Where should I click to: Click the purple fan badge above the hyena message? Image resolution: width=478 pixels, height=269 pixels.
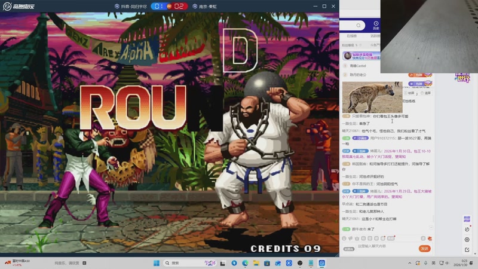tap(421, 84)
